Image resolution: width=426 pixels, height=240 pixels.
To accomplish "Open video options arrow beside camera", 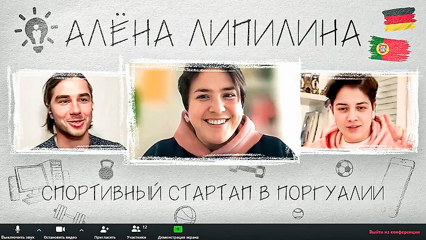I will point(82,230).
